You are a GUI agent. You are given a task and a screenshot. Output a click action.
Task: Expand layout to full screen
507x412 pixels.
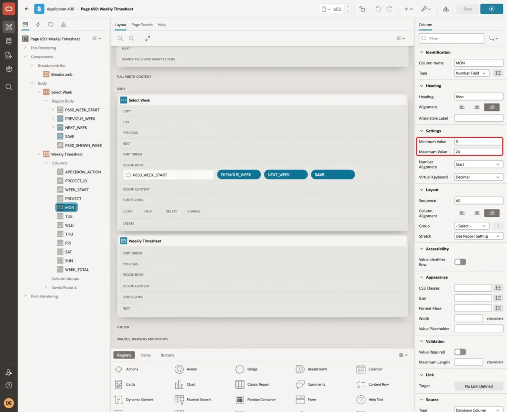click(x=148, y=38)
